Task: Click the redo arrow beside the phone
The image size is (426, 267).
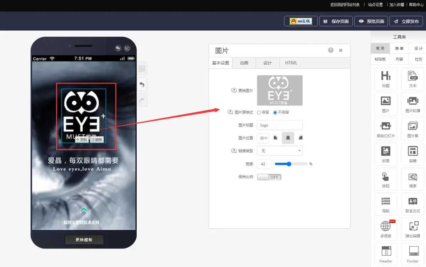Action: [x=142, y=100]
